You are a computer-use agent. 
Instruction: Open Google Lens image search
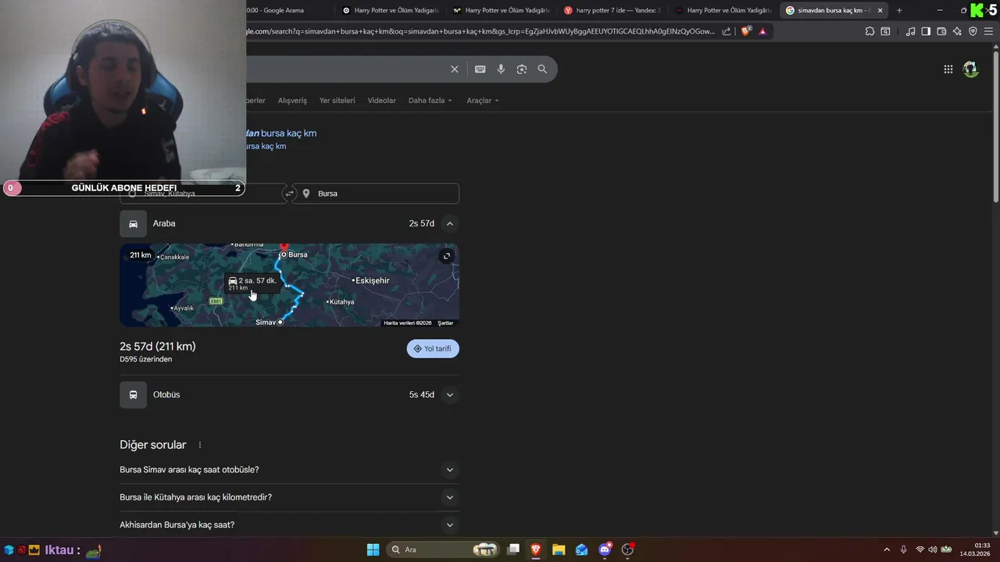522,69
